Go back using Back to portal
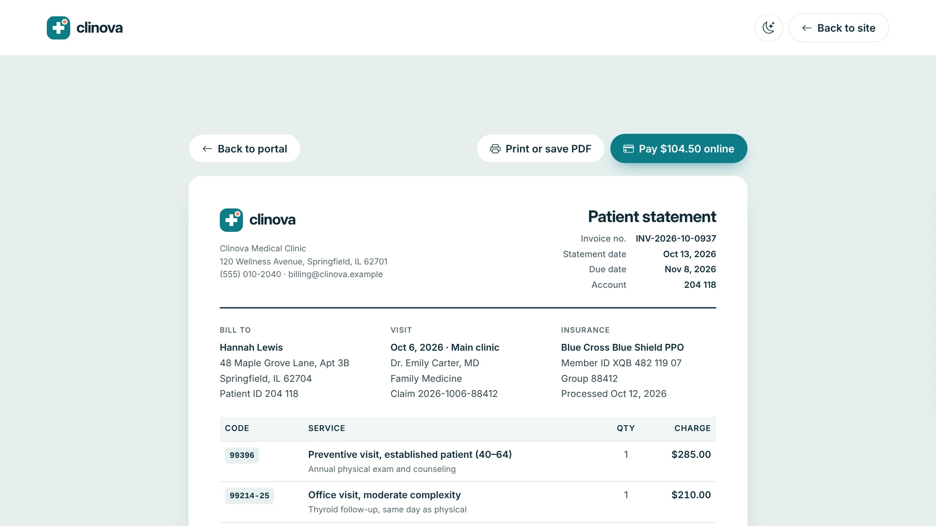936x526 pixels. (x=245, y=149)
